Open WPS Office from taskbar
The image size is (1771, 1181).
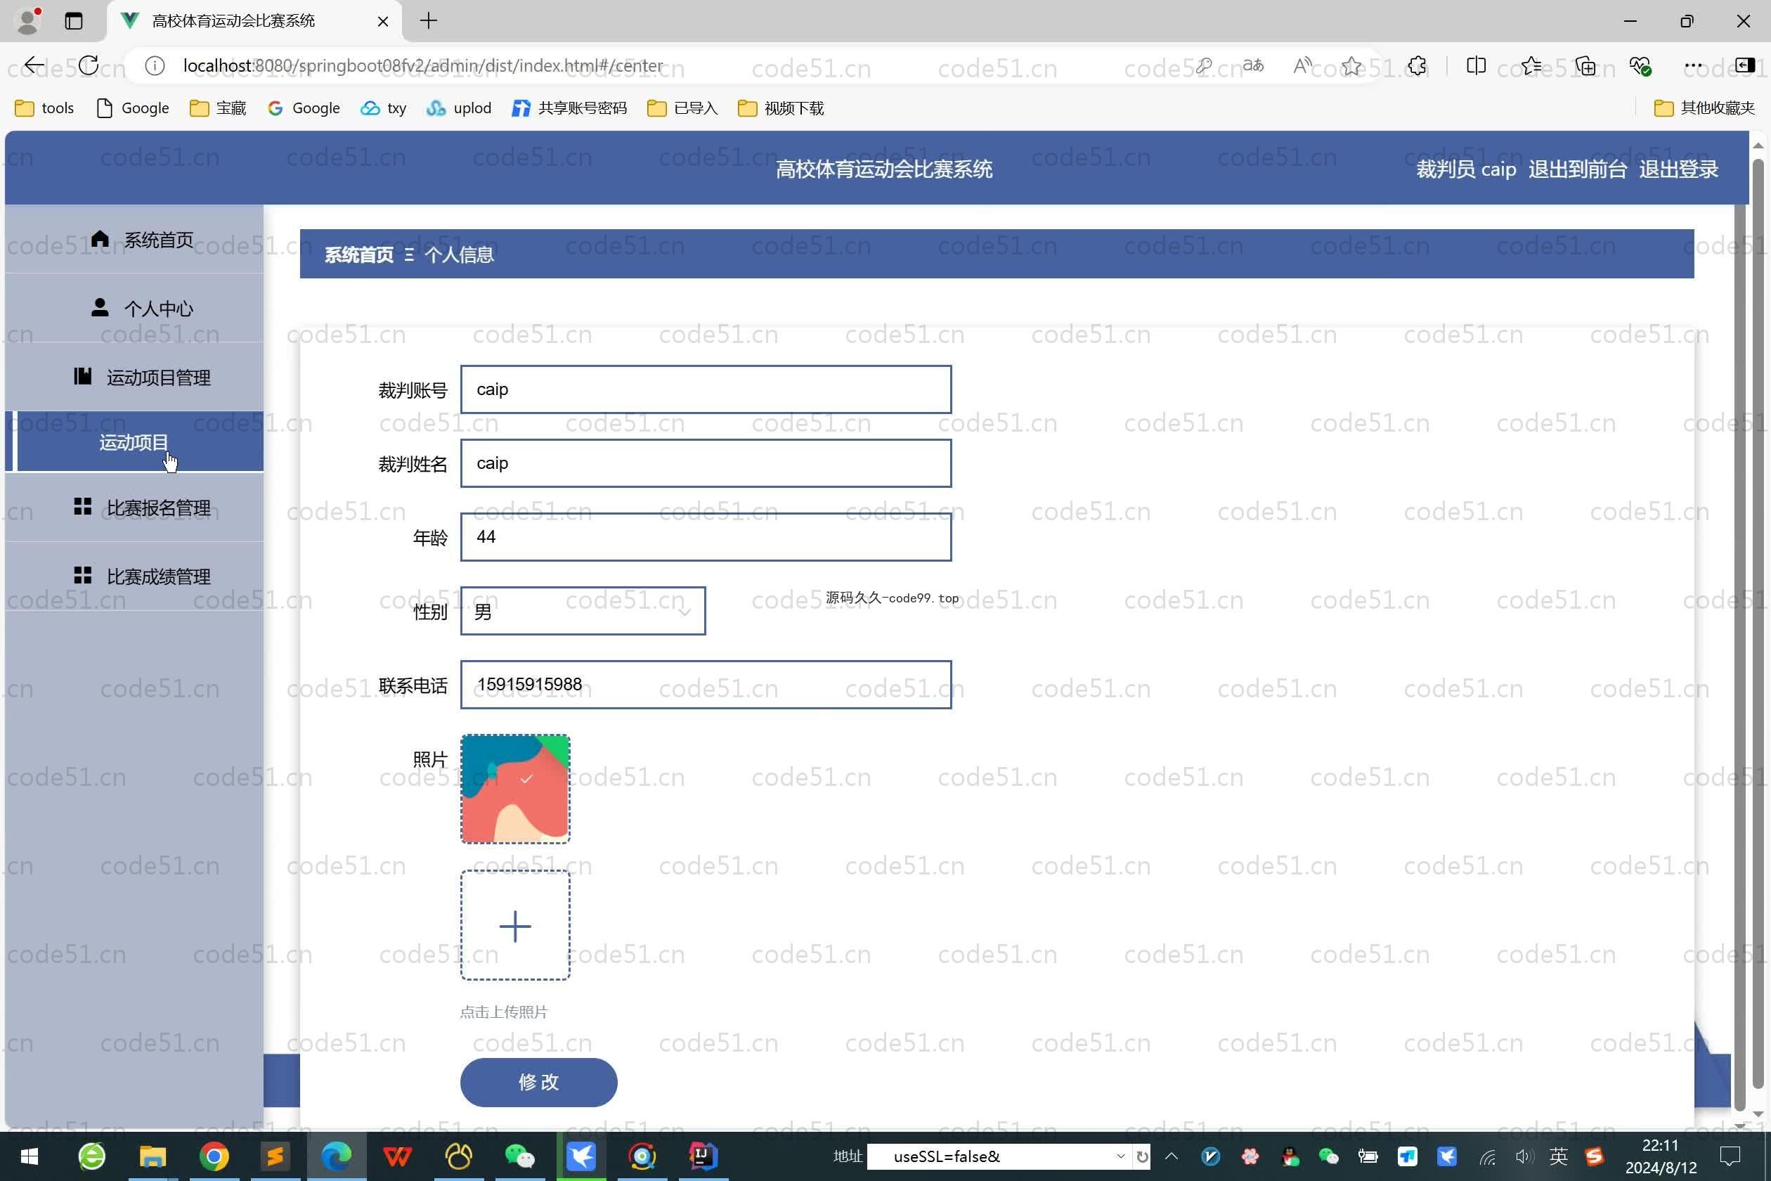[x=397, y=1156]
